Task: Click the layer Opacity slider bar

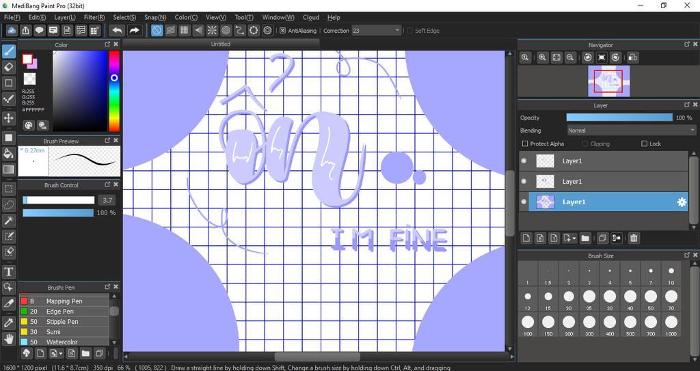Action: click(619, 118)
